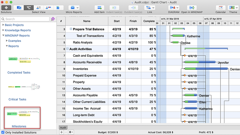
Task: Click Accounts Receivable progress bar
Action: 200,62
